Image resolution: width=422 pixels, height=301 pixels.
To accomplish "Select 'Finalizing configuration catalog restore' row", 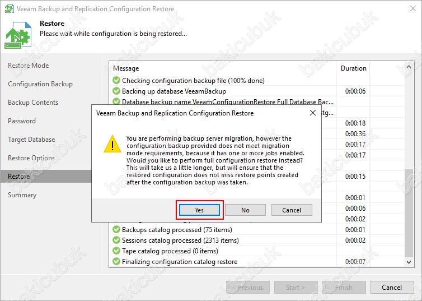I will (x=257, y=262).
